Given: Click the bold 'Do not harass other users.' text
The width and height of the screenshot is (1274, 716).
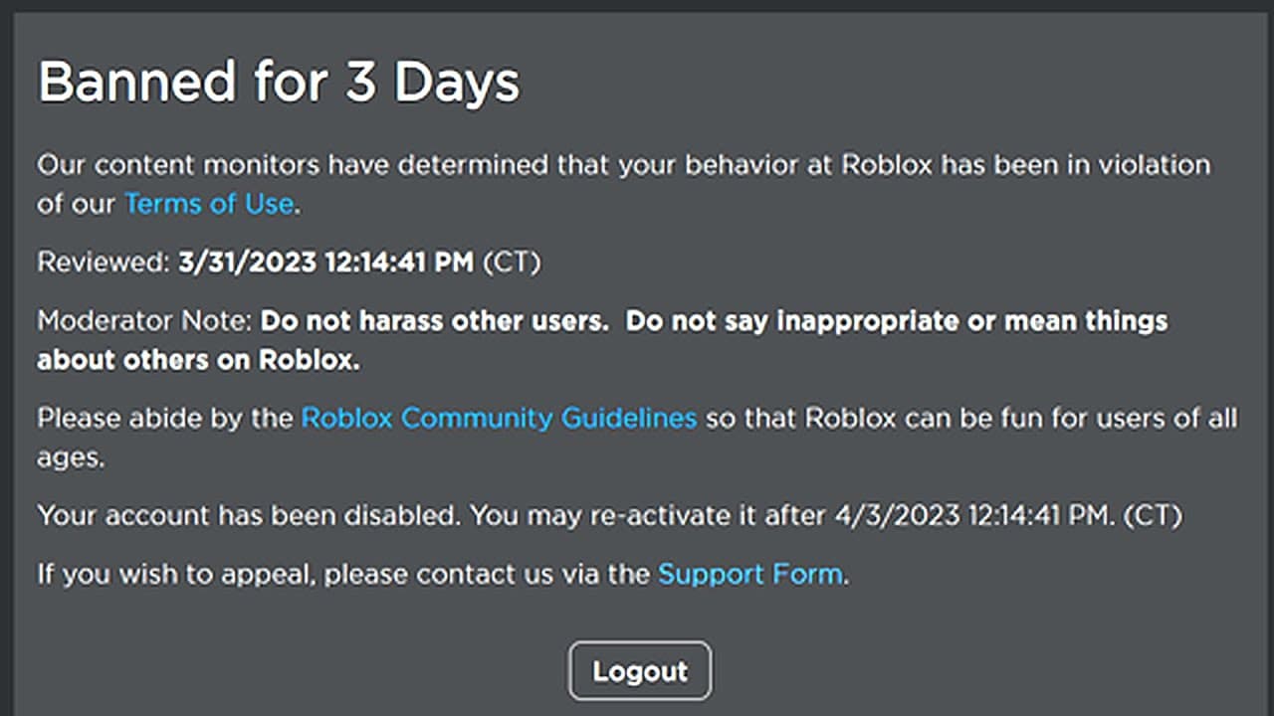Looking at the screenshot, I should [435, 322].
